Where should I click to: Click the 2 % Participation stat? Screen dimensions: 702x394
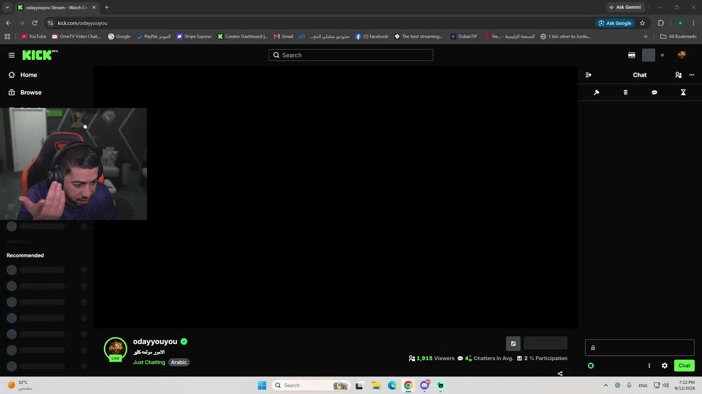(542, 358)
